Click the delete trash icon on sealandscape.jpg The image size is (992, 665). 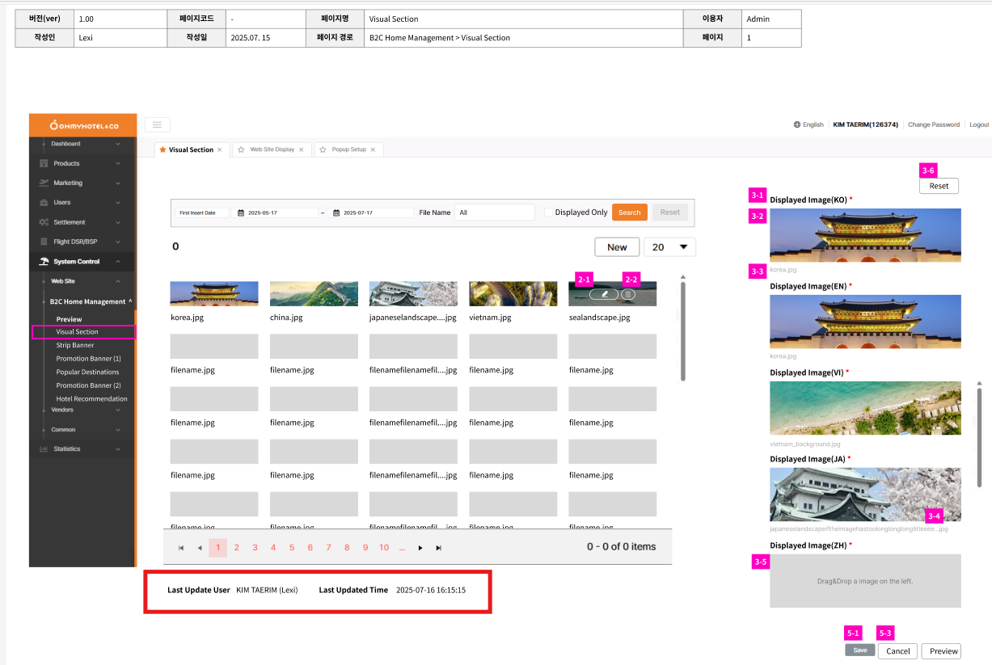click(628, 295)
